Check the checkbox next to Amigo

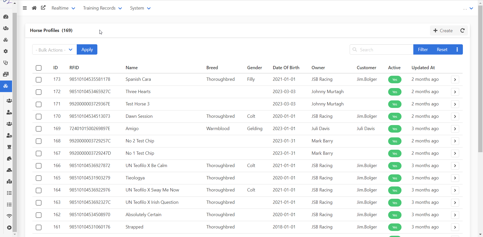pyautogui.click(x=38, y=129)
